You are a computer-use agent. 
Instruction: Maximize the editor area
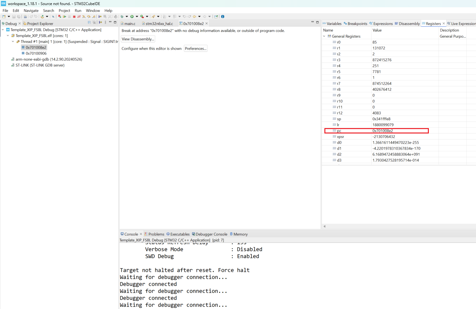click(317, 22)
